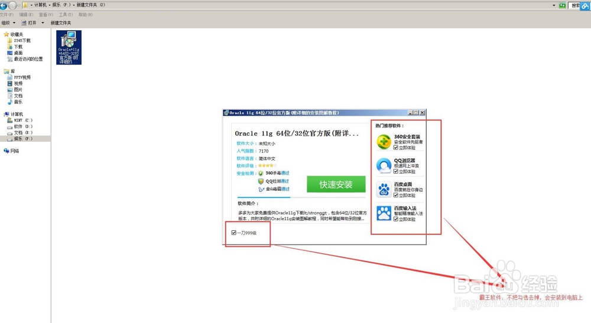Click the star rating beside 软件评级
The height and width of the screenshot is (323, 591).
tap(267, 166)
